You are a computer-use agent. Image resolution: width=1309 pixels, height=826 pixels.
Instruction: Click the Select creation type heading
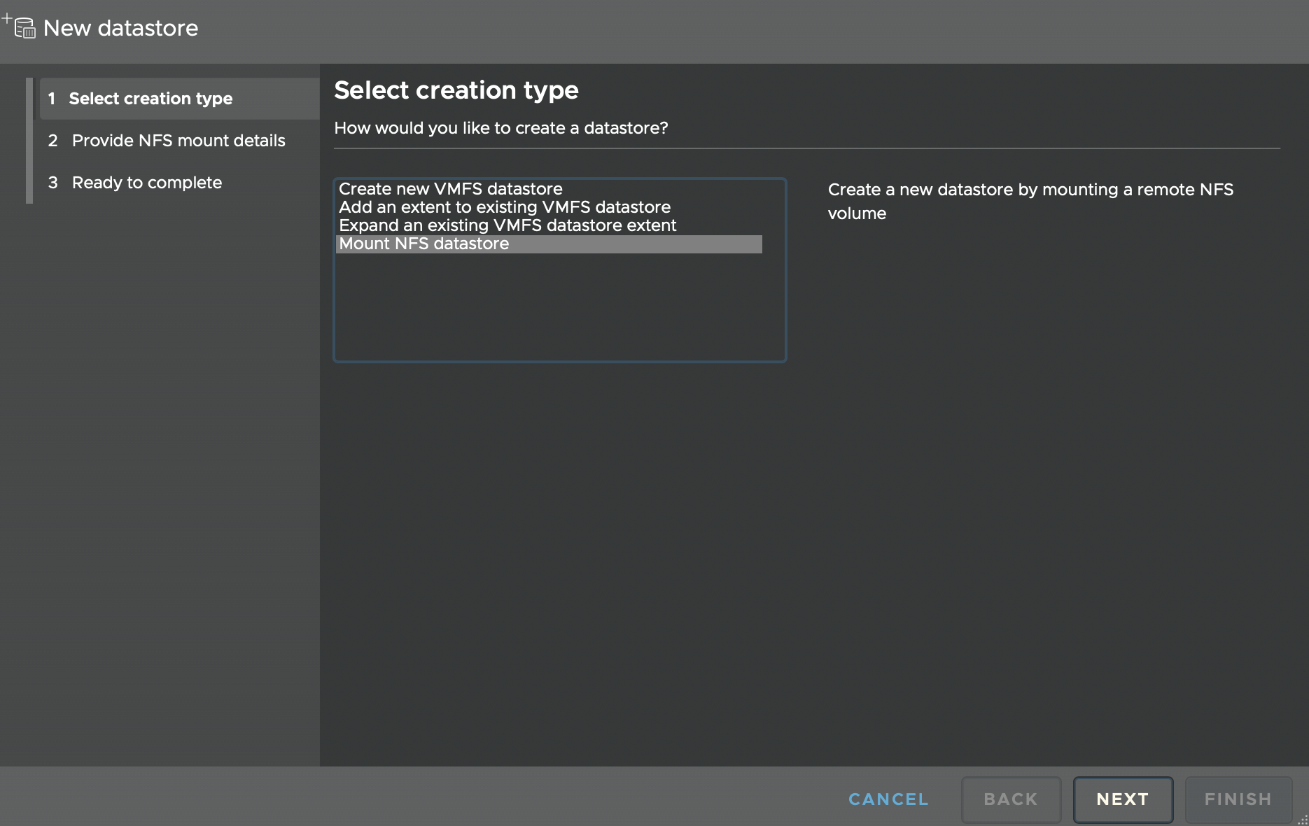click(x=456, y=90)
